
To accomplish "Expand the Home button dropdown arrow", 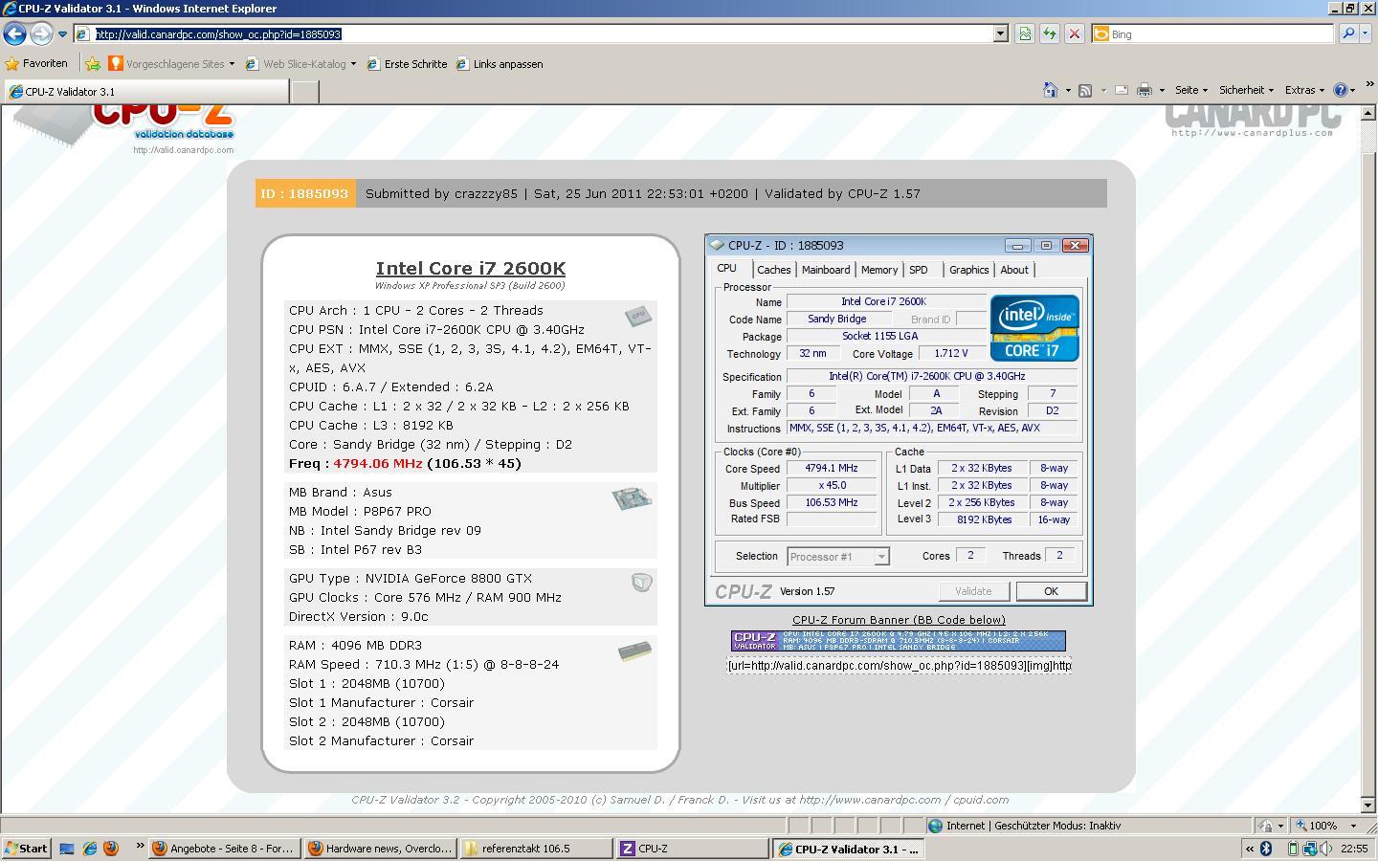I will [1068, 90].
